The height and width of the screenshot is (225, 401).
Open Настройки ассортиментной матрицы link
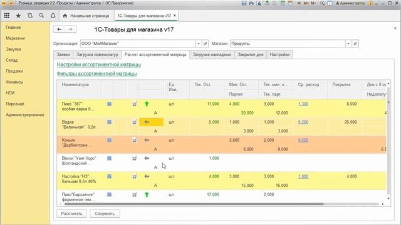click(x=99, y=64)
